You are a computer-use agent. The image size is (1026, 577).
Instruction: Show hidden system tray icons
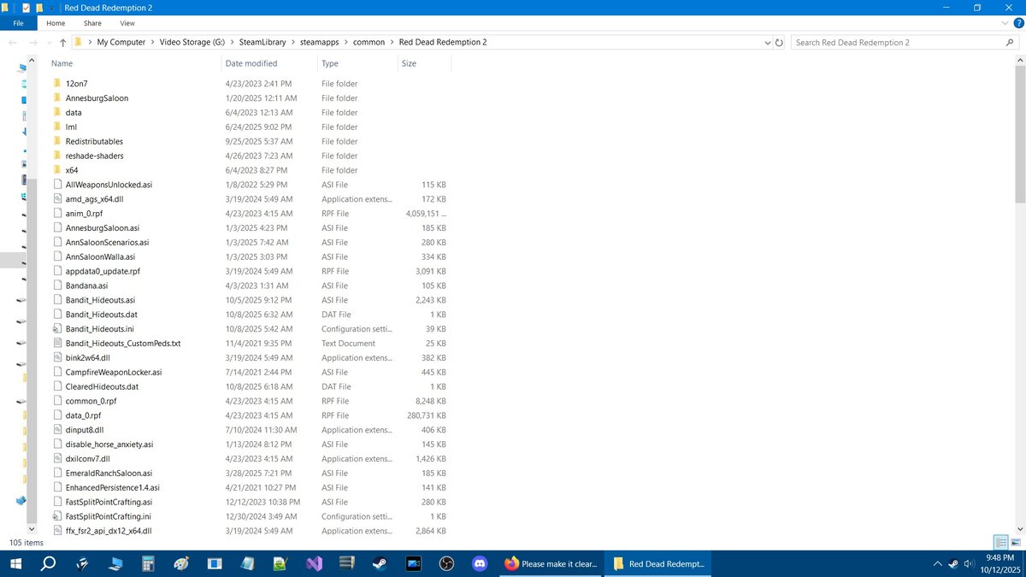(x=938, y=564)
